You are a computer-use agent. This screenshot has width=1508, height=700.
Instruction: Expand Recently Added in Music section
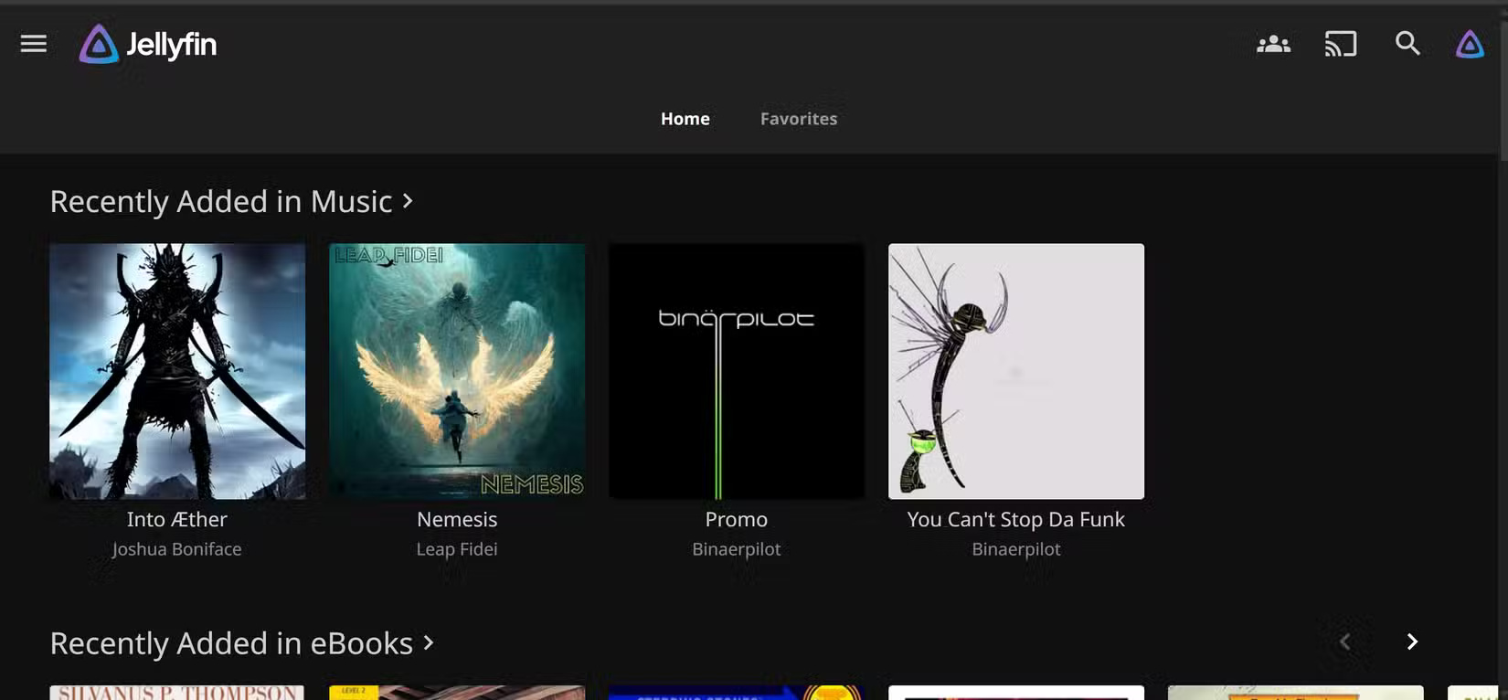pyautogui.click(x=231, y=201)
